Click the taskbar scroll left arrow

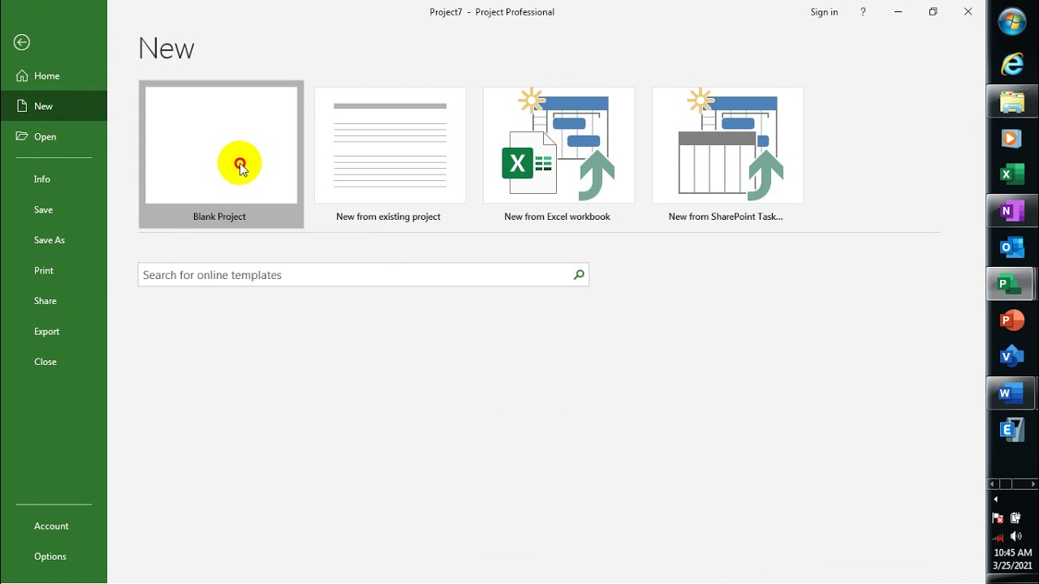(x=992, y=484)
